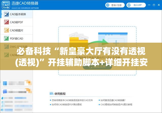Click the 加入VIP button
Image resolution: width=162 pixels, height=113 pixels.
tap(136, 5)
